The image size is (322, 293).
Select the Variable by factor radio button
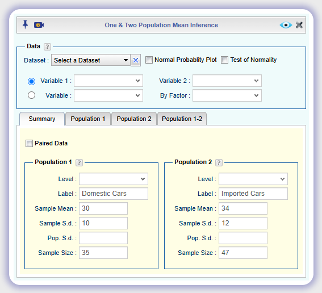tap(31, 95)
